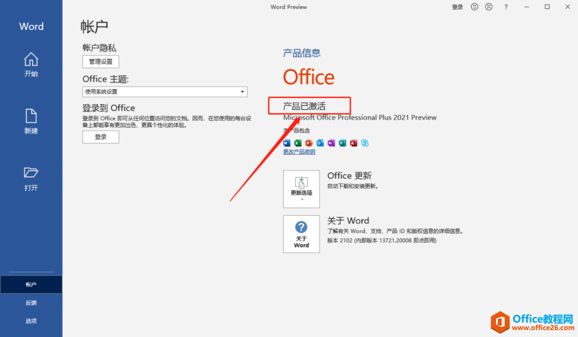Image resolution: width=578 pixels, height=337 pixels.
Task: Click the Office 更新 heading
Action: pos(349,175)
